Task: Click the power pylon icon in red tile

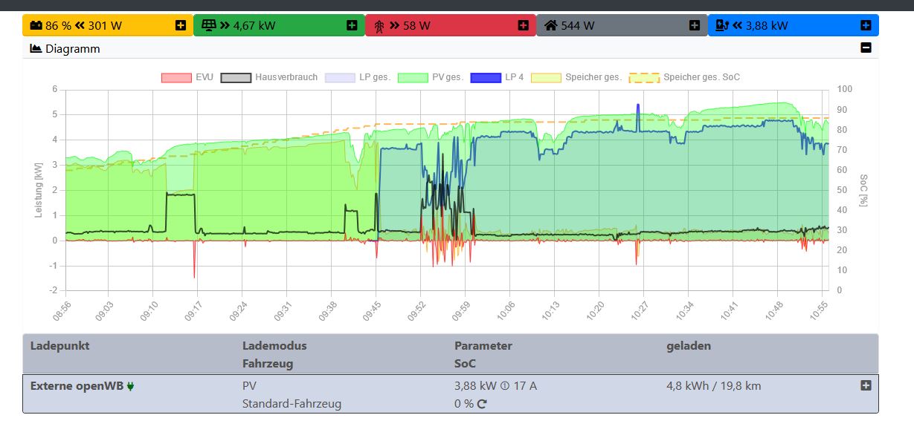Action: [379, 26]
